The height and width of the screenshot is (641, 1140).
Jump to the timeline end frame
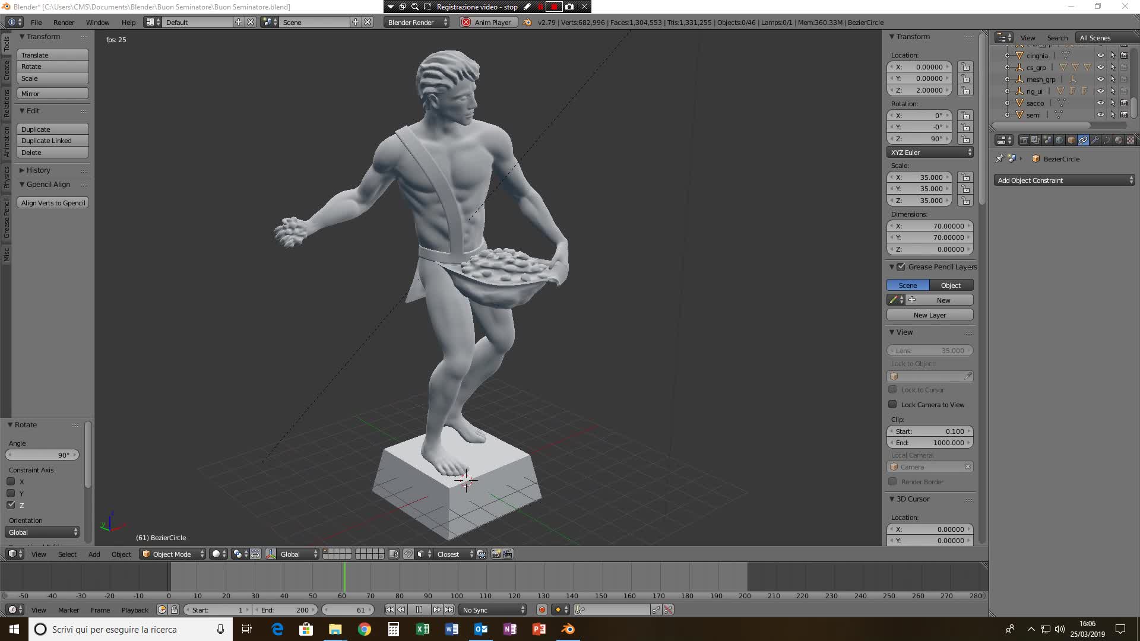[x=449, y=610]
